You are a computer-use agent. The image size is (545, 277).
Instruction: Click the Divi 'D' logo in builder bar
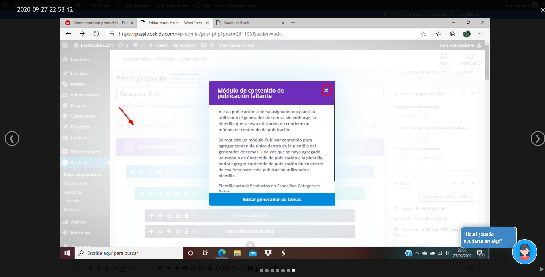coord(129,147)
